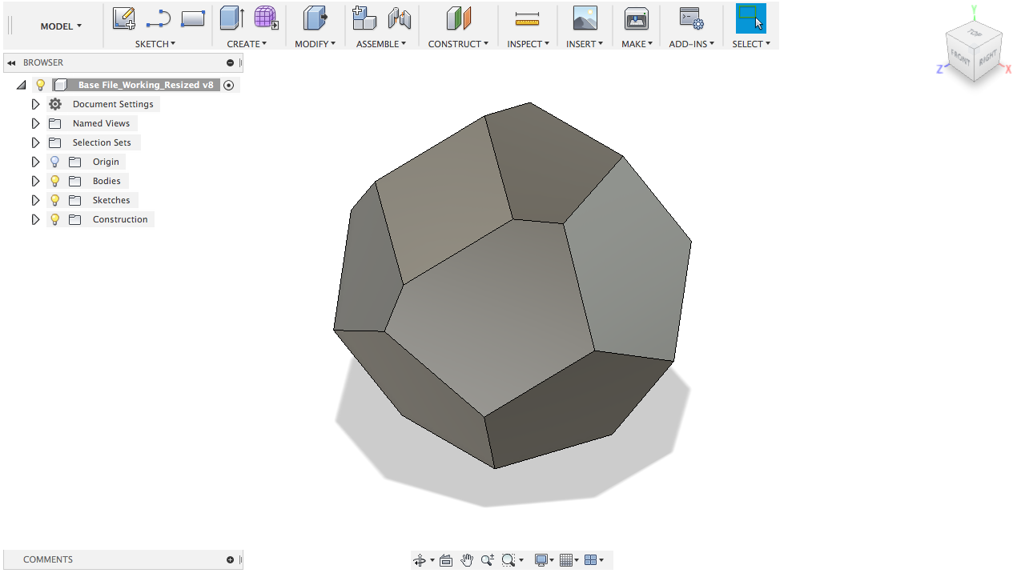The height and width of the screenshot is (573, 1025).
Task: Open the CREATE menu
Action: (247, 44)
